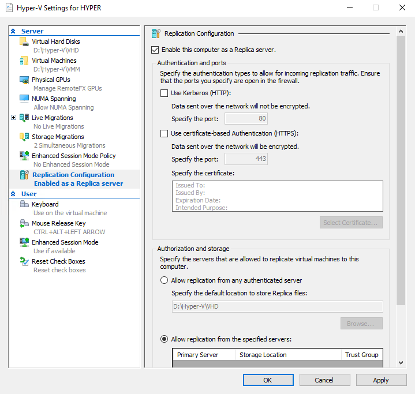This screenshot has height=394, width=415.
Task: Click the Virtual Hard Disks folder icon
Action: pos(24,42)
